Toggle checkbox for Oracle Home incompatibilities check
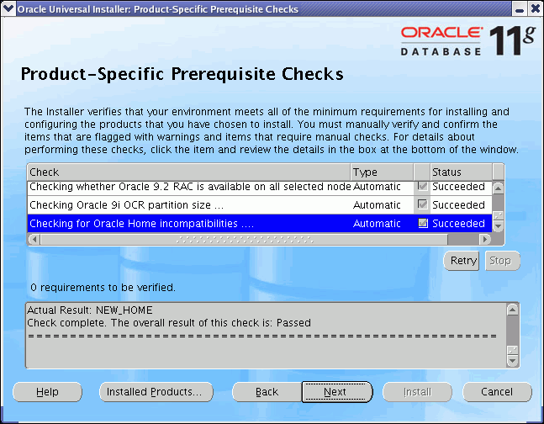Viewport: 544px width, 424px height. (423, 224)
